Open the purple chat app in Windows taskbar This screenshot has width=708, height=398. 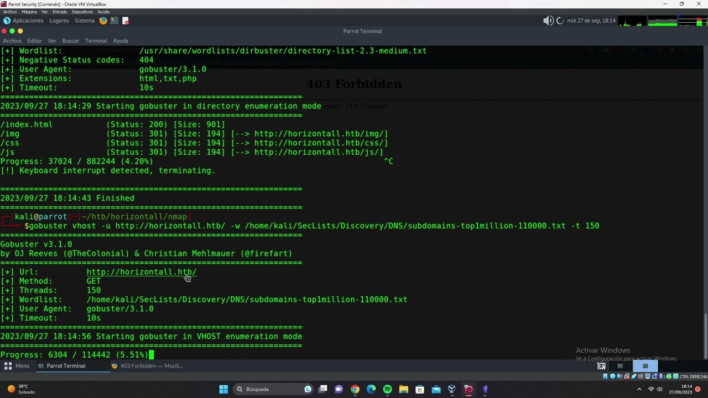[x=339, y=389]
